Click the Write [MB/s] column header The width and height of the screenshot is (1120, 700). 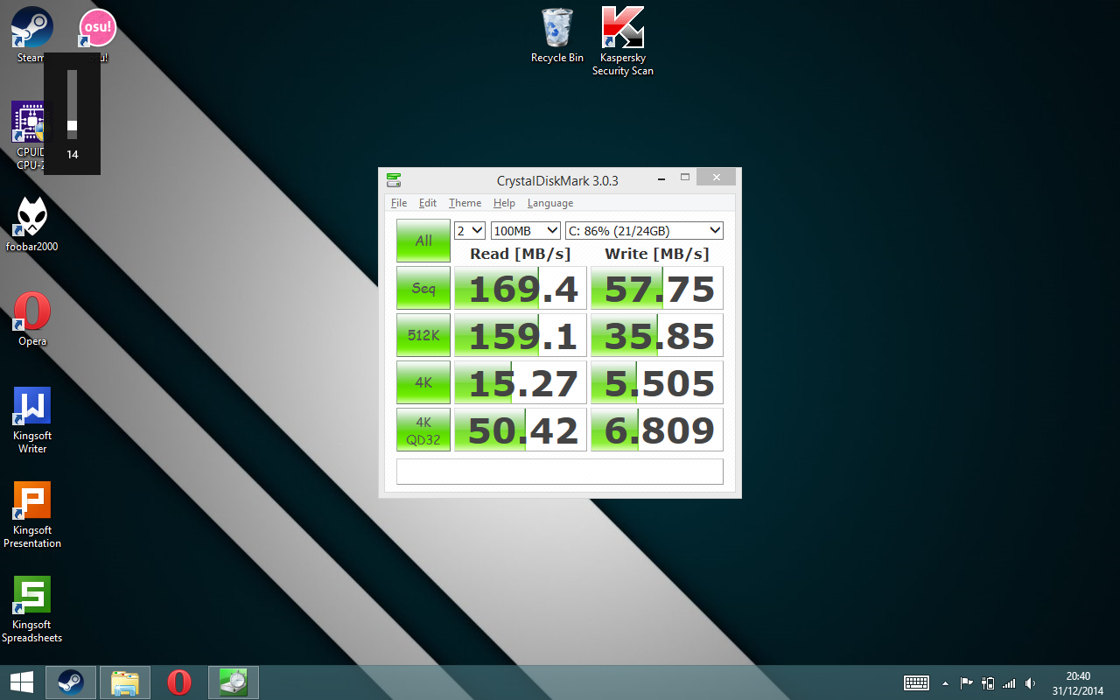(657, 254)
